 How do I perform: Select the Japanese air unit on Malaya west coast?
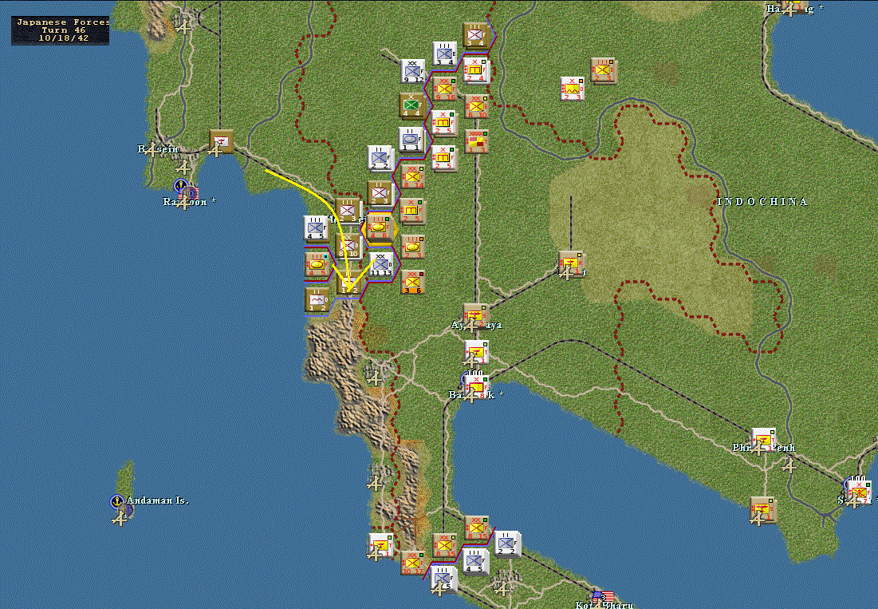point(380,545)
